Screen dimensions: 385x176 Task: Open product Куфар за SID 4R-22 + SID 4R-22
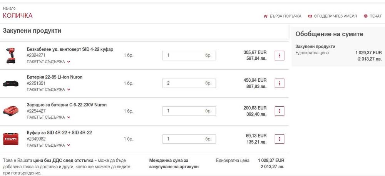coord(59,132)
